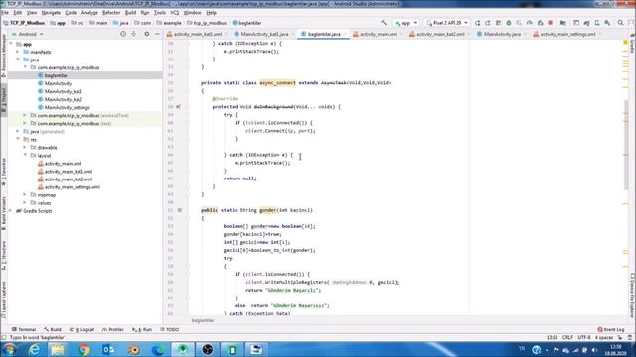The width and height of the screenshot is (636, 357).
Task: Open the Event Log
Action: [611, 330]
